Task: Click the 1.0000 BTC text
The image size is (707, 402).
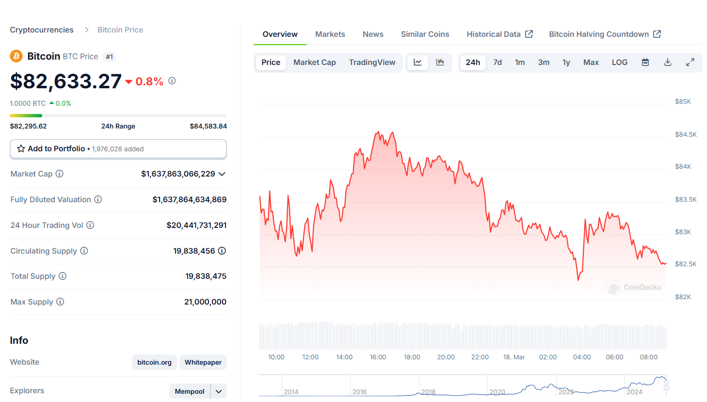Action: click(x=28, y=103)
